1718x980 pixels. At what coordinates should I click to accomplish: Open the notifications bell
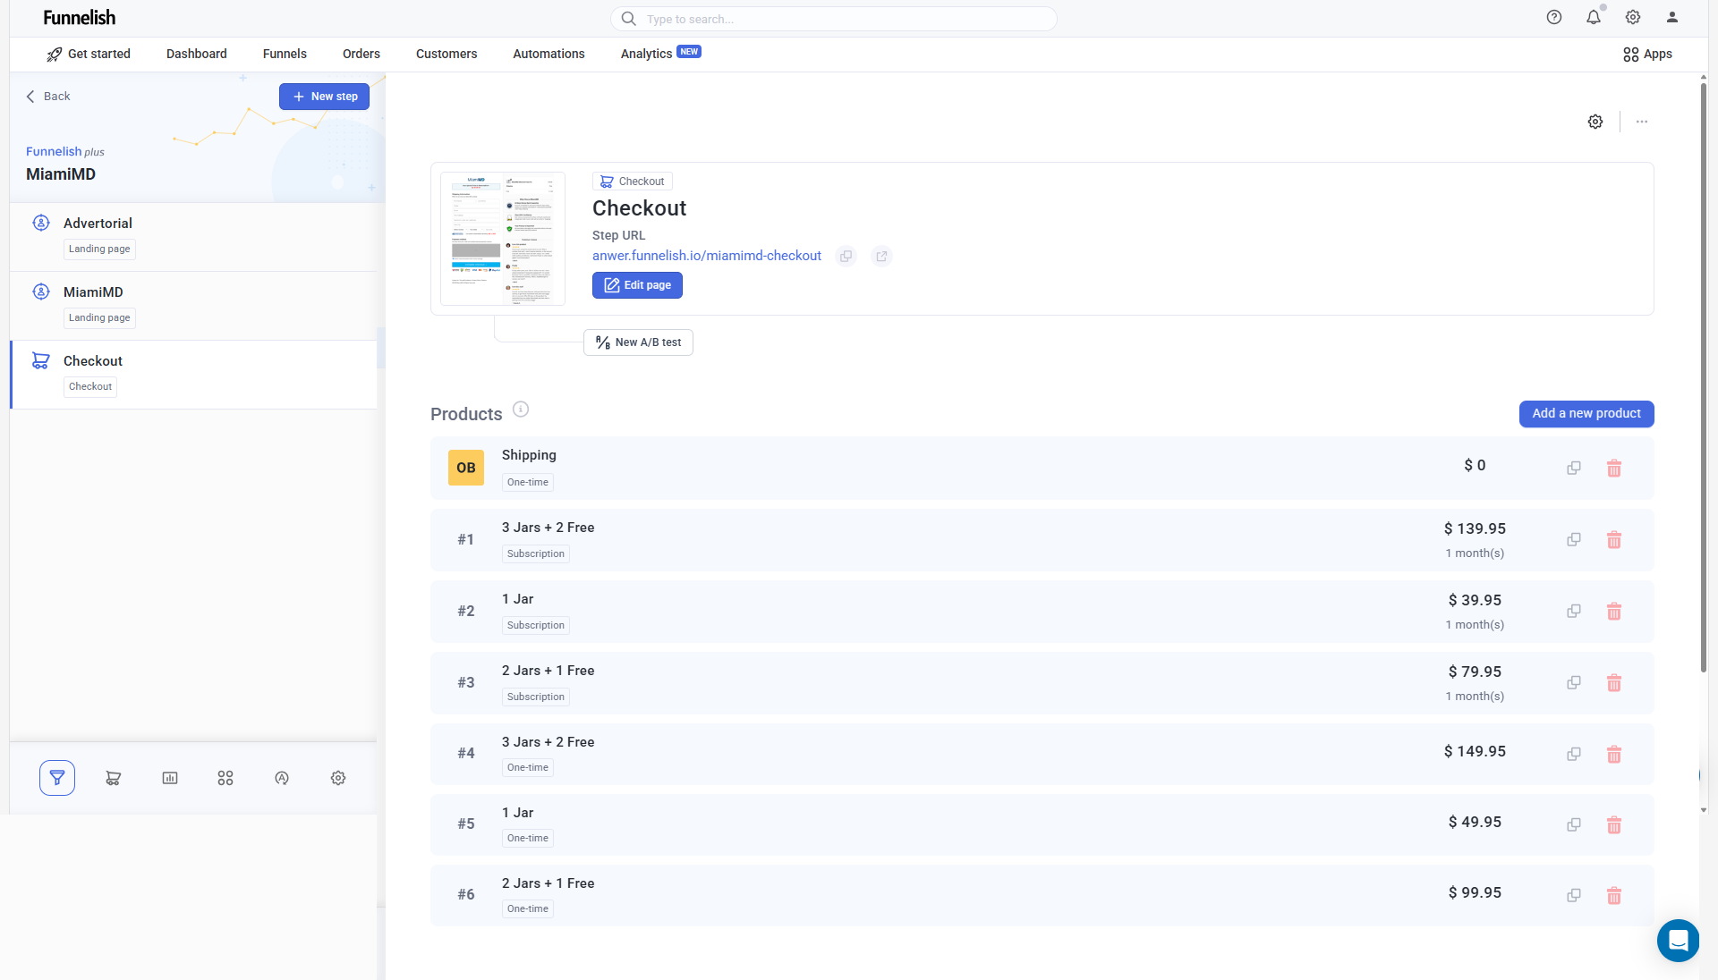[1593, 18]
